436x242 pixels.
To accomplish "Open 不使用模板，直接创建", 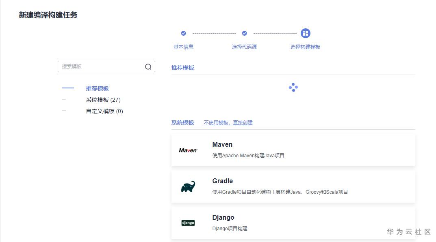I will click(x=228, y=122).
